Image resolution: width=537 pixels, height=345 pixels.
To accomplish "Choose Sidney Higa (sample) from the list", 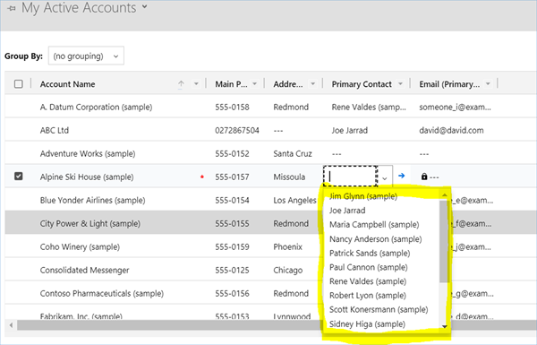I will (x=367, y=323).
